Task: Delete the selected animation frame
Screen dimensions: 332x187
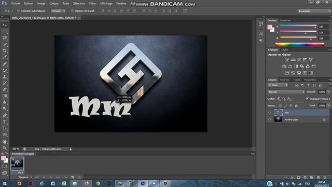Action: click(79, 177)
